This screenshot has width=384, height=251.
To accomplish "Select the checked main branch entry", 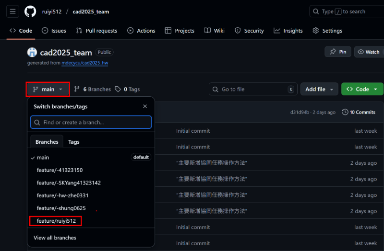I will pyautogui.click(x=43, y=157).
